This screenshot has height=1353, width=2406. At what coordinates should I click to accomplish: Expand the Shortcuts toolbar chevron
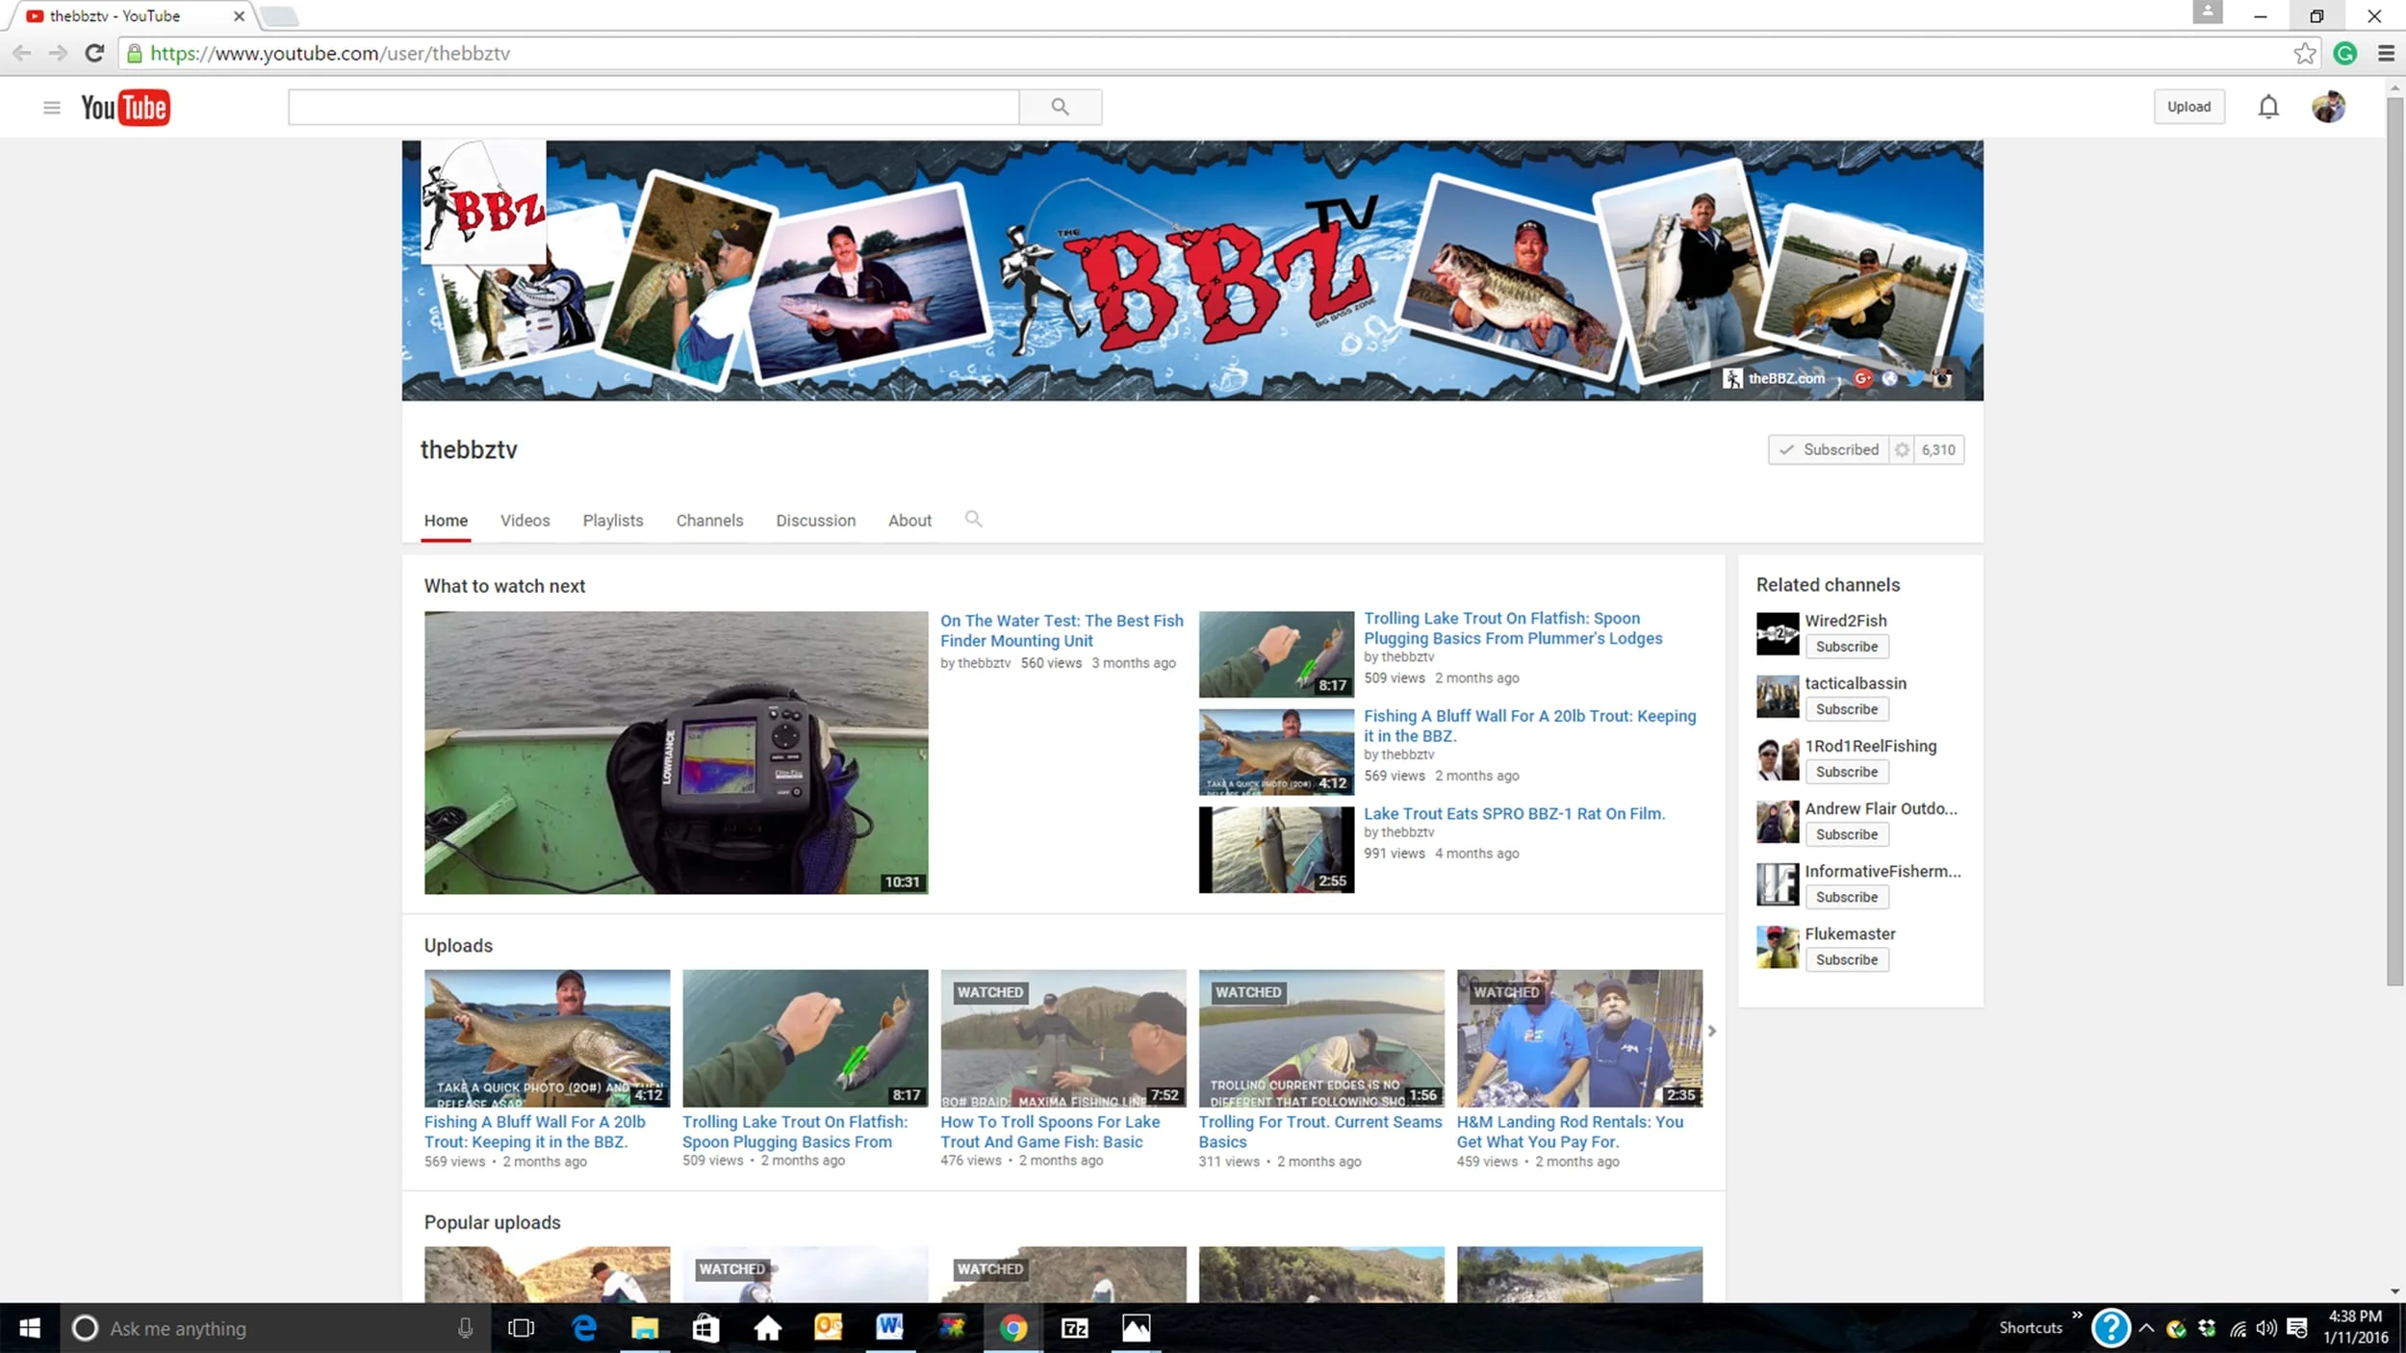[2078, 1315]
